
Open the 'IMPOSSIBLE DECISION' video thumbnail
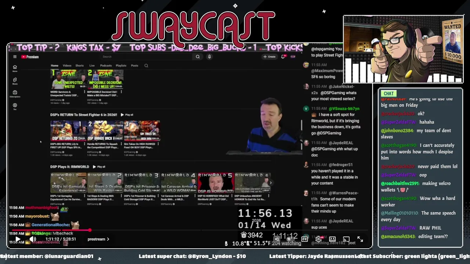105,79
